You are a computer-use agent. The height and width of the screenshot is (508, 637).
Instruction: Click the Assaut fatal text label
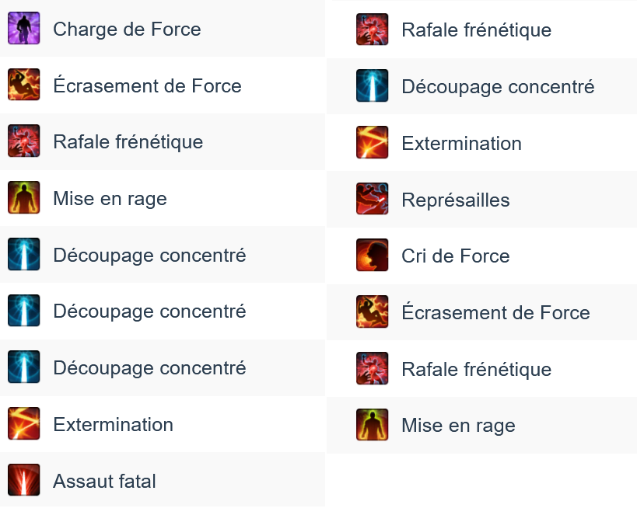coord(104,482)
